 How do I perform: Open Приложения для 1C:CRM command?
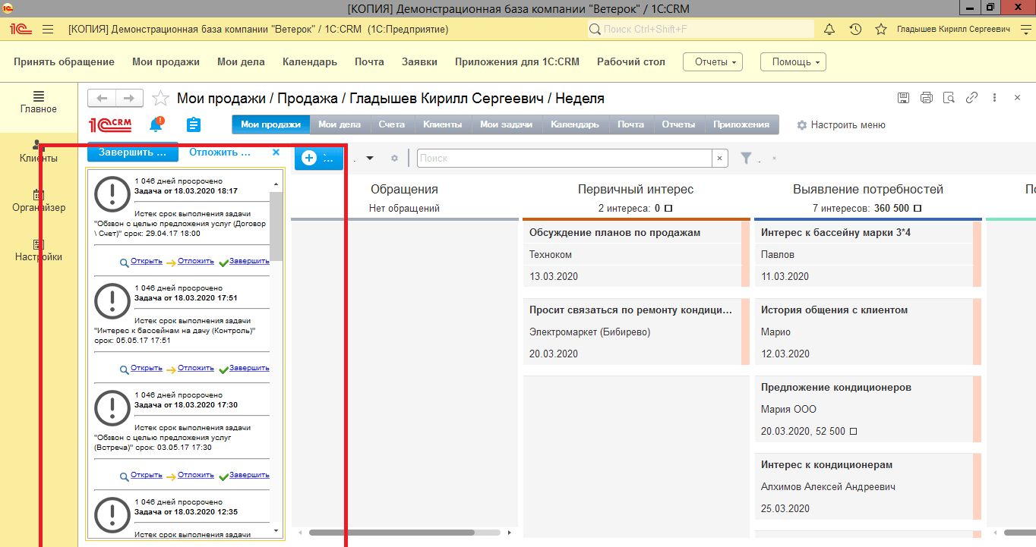click(x=517, y=61)
